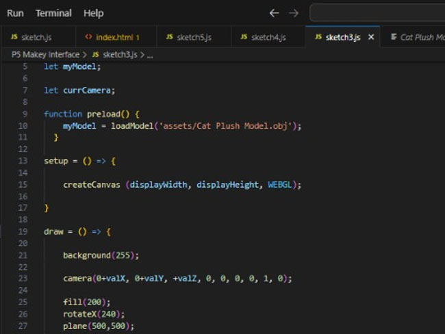This screenshot has width=445, height=334.
Task: Click the JS icon on sketch.js tab
Action: coord(14,36)
